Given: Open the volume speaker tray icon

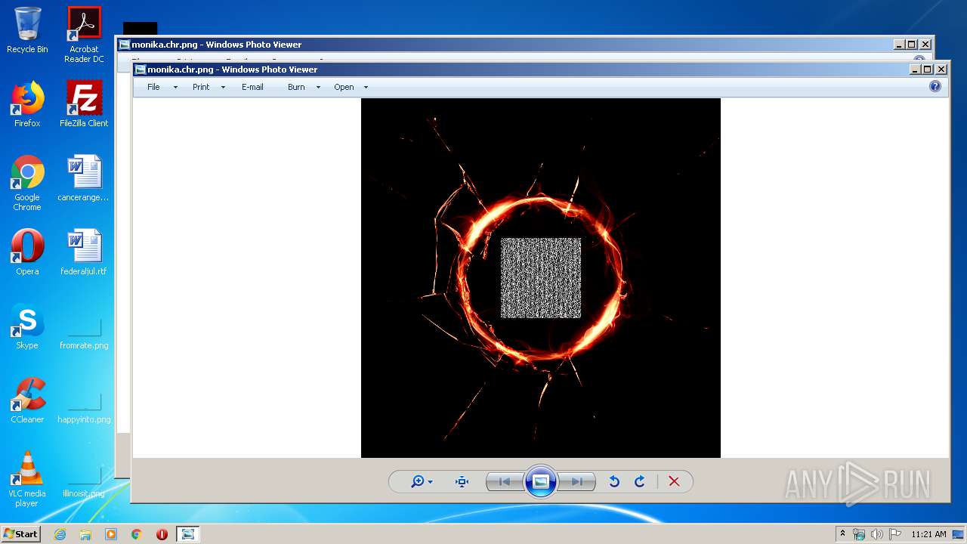Looking at the screenshot, I should 877,534.
